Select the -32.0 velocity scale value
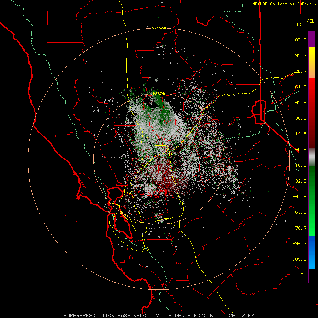Image resolution: width=318 pixels, height=318 pixels. tap(299, 181)
